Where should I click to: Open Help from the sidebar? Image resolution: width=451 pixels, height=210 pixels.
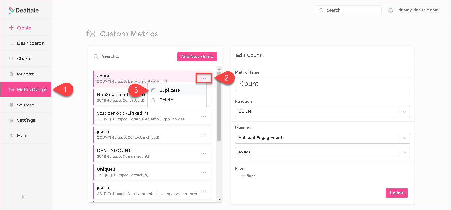[x=26, y=136]
